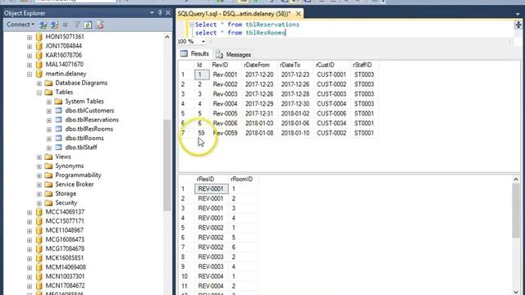
Task: Click the Service Broker folder icon
Action: pos(48,184)
